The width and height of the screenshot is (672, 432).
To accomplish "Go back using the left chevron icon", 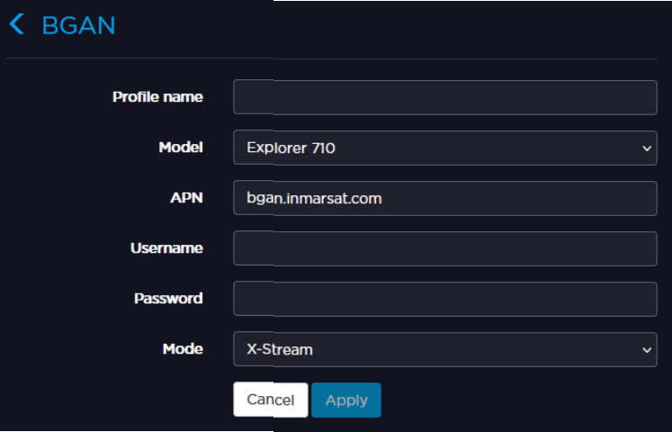I will click(16, 24).
